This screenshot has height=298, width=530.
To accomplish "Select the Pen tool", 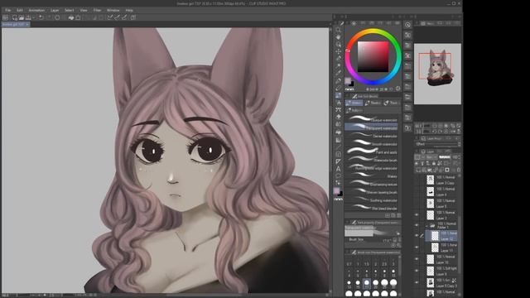I will click(x=339, y=81).
